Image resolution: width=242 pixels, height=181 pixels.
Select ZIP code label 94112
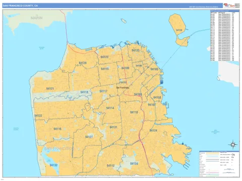pos(110,165)
